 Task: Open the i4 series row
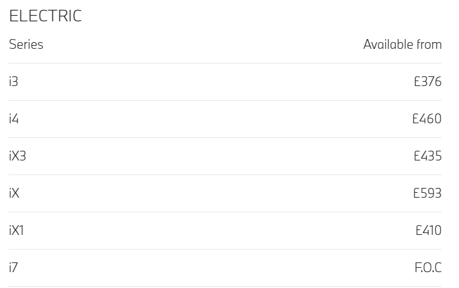click(225, 119)
